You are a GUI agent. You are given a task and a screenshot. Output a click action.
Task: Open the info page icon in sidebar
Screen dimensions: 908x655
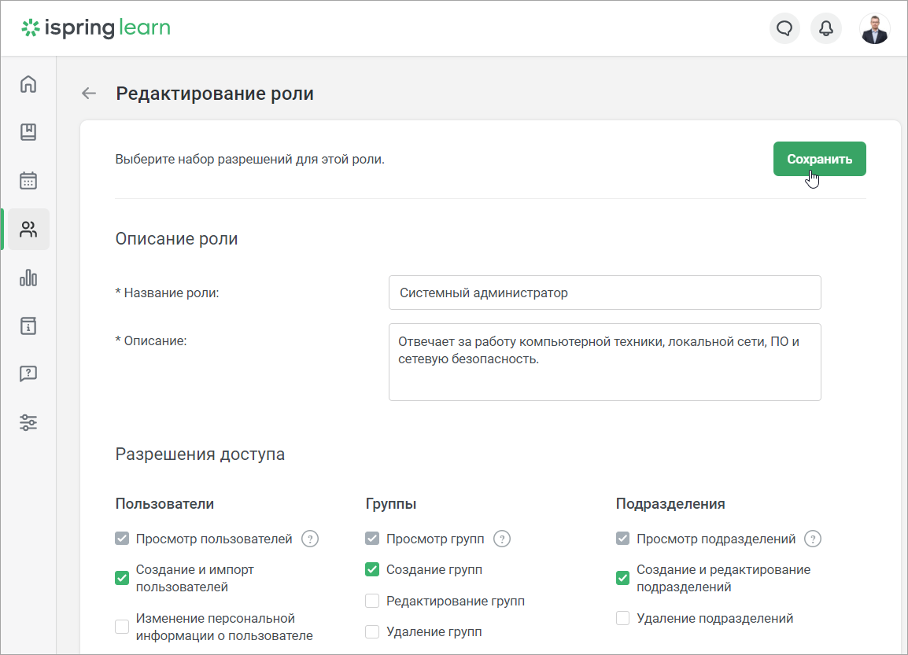point(28,326)
